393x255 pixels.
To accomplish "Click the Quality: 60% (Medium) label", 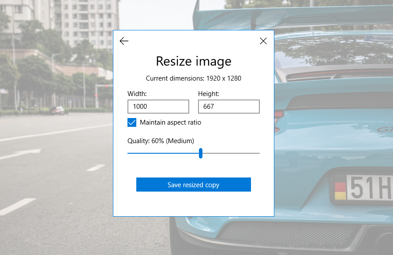I will (x=161, y=141).
